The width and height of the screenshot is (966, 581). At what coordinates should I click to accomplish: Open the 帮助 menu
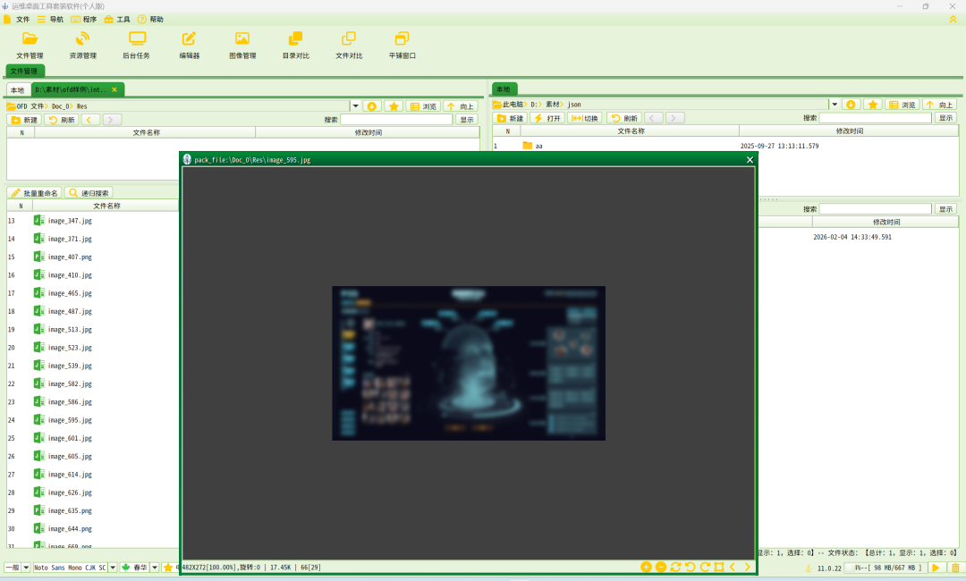(150, 19)
